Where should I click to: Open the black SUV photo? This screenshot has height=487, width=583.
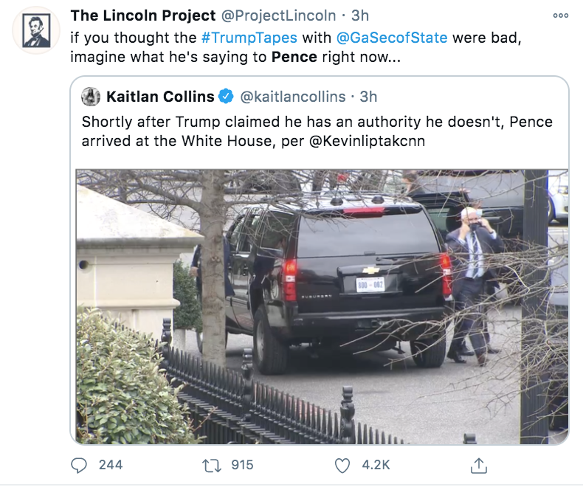[322, 306]
